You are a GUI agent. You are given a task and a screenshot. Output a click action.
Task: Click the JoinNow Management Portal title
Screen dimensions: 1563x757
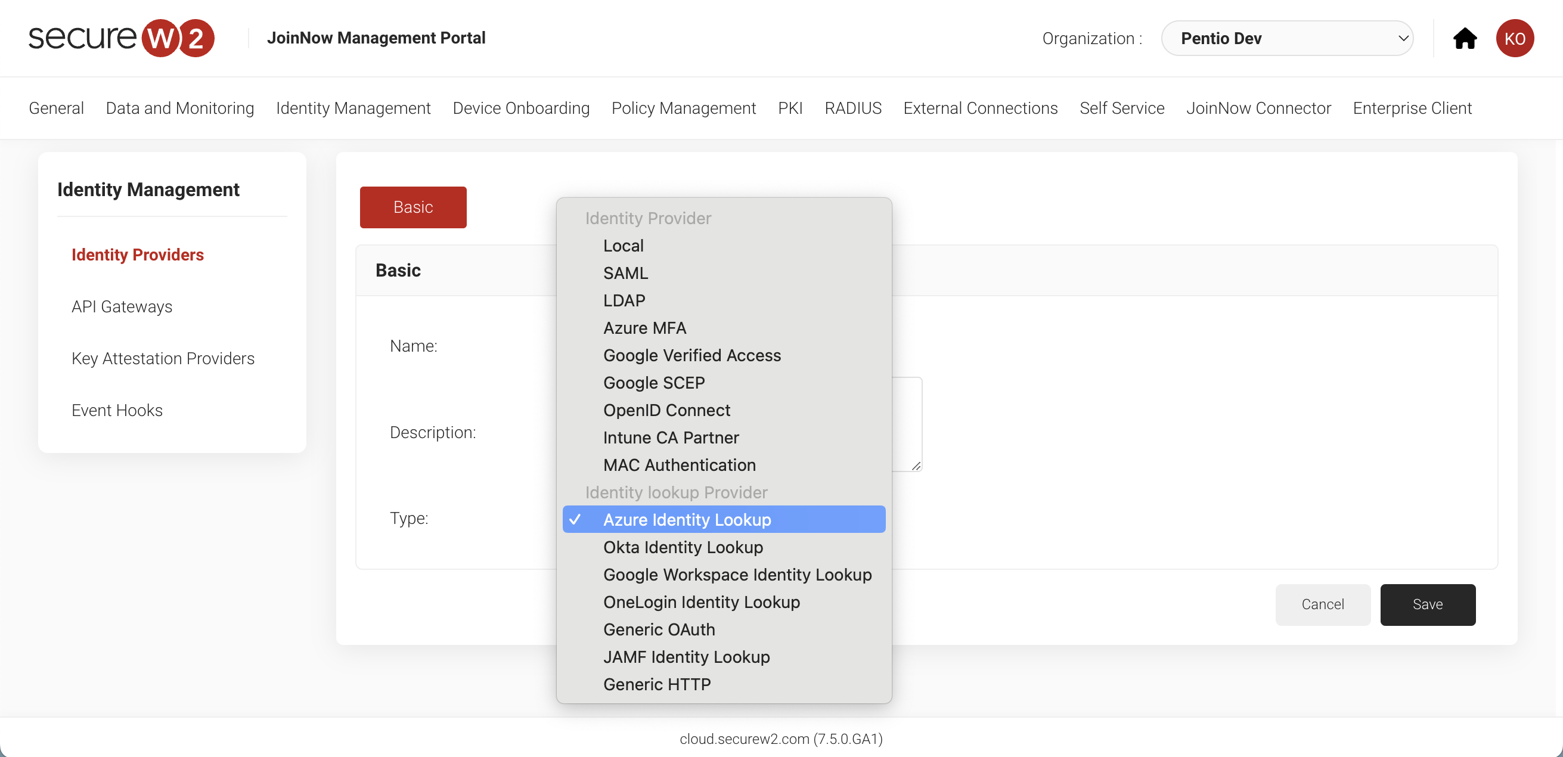click(376, 38)
